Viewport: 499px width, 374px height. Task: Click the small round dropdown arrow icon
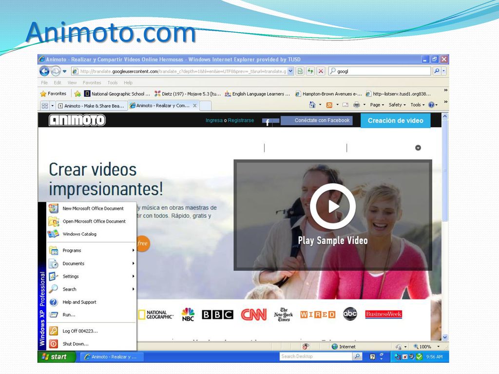click(x=418, y=148)
